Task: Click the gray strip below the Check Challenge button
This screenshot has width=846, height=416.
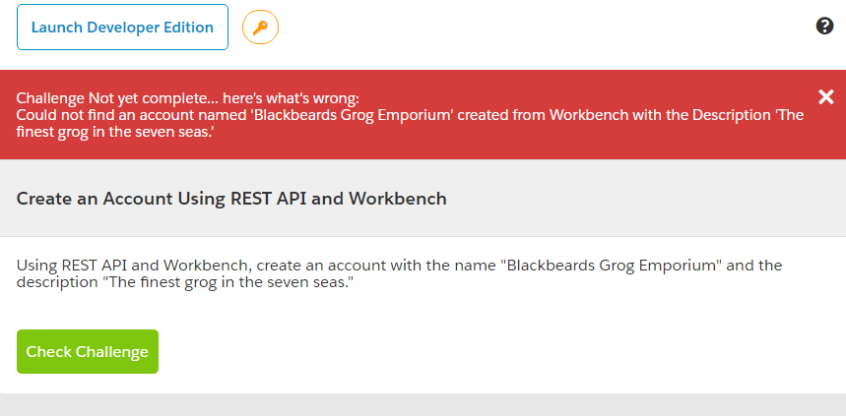Action: click(423, 403)
